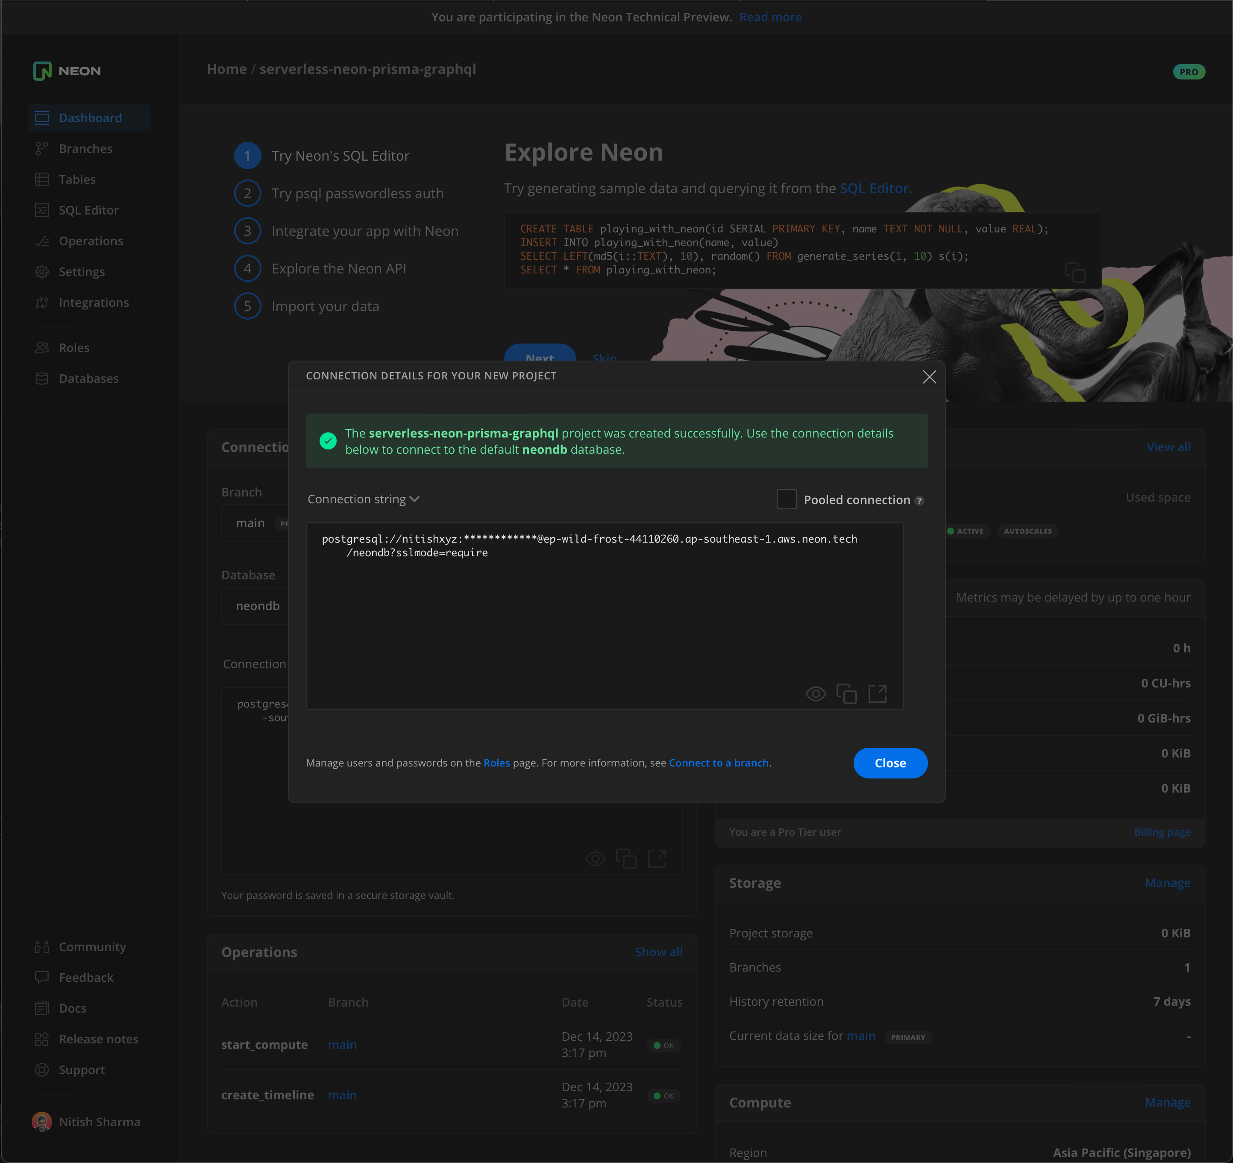Click the blue Close button
The width and height of the screenshot is (1233, 1163).
point(890,763)
